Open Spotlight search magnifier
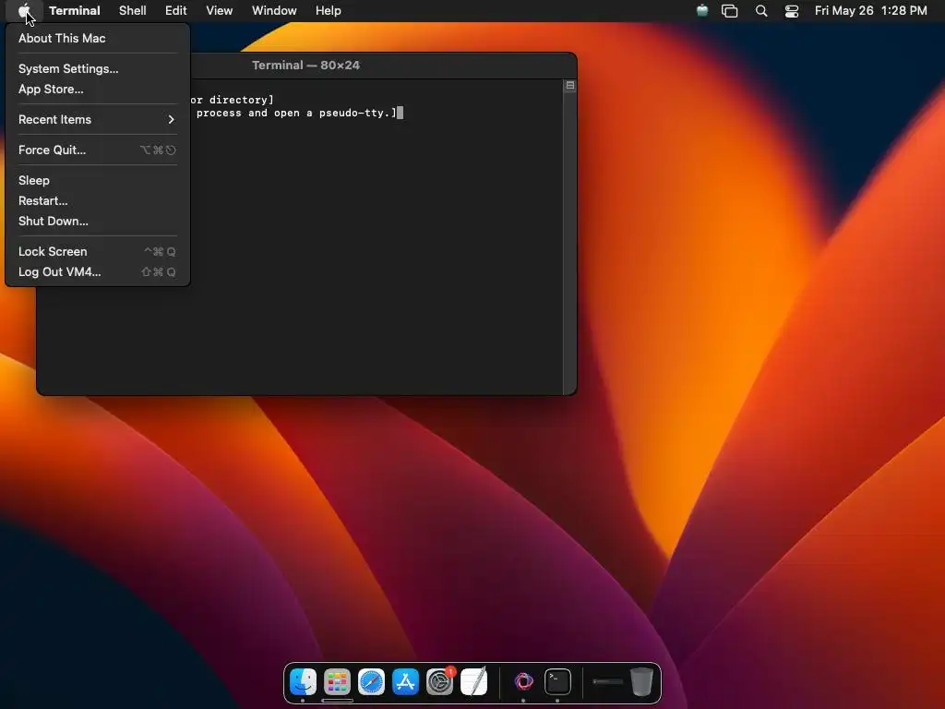The height and width of the screenshot is (709, 945). (761, 11)
